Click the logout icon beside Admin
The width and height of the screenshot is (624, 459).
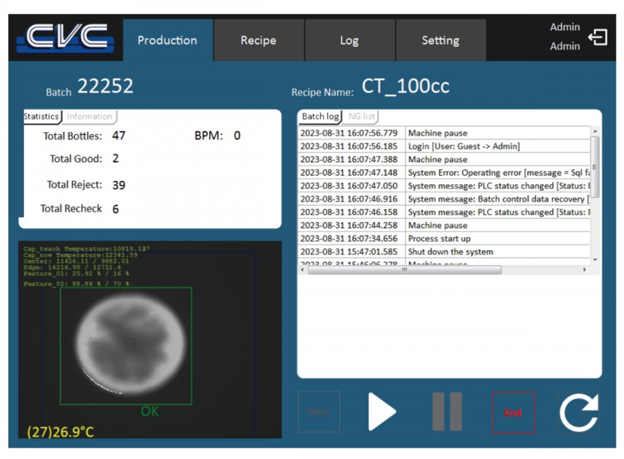(597, 38)
